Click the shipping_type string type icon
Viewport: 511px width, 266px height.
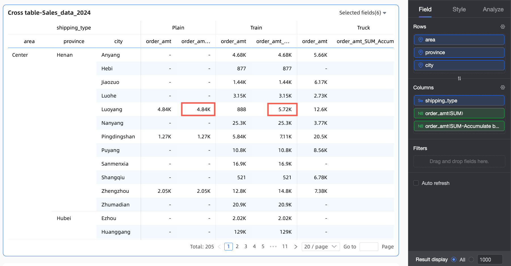pyautogui.click(x=421, y=101)
